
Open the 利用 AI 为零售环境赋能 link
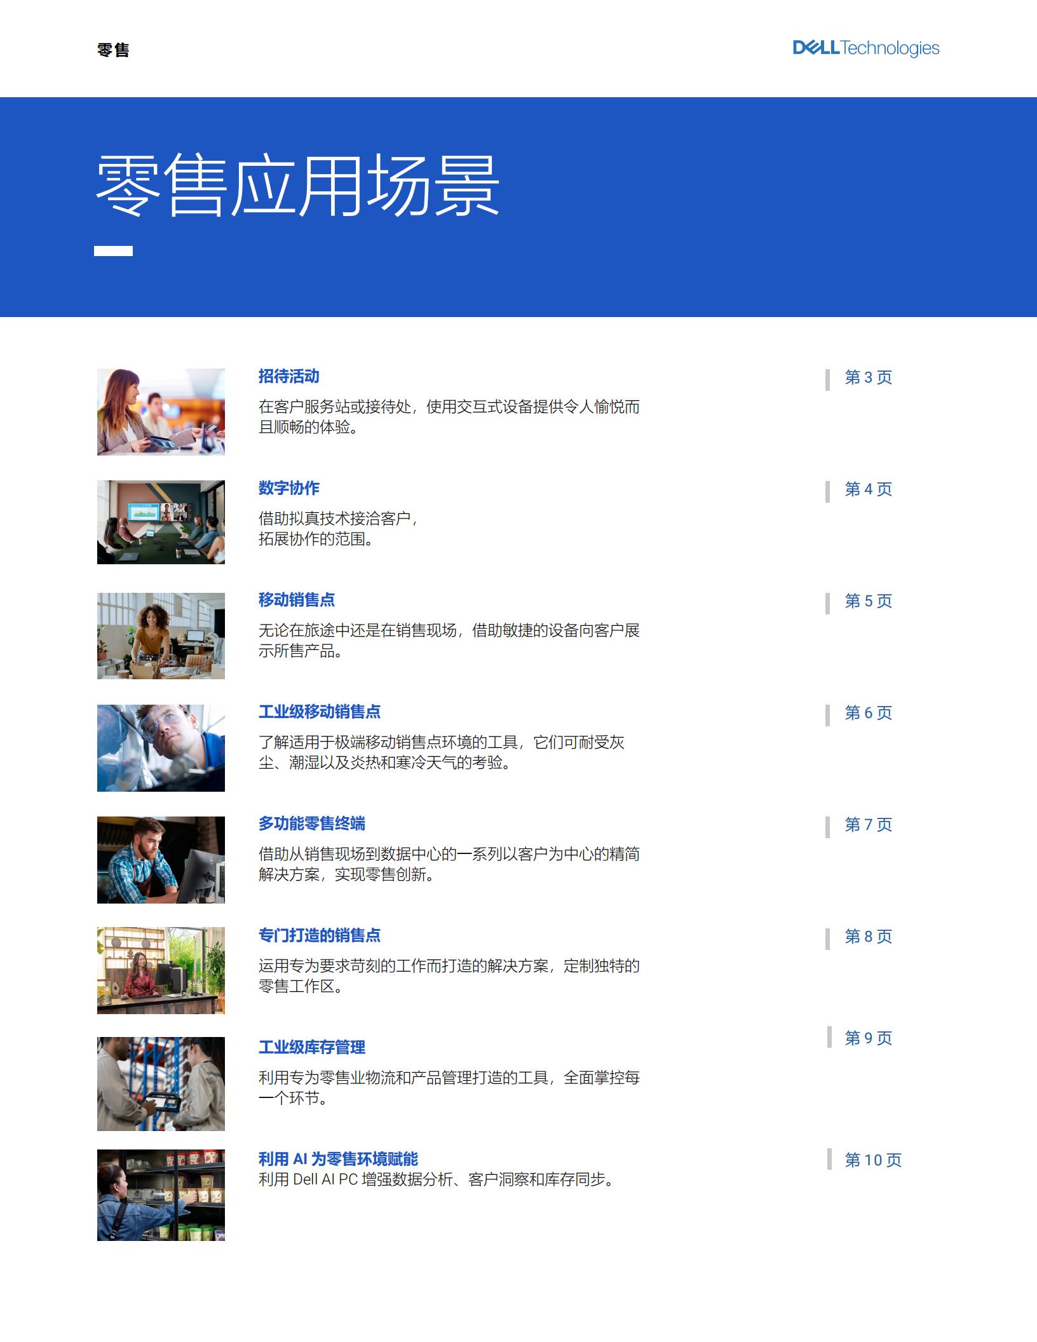(338, 1159)
